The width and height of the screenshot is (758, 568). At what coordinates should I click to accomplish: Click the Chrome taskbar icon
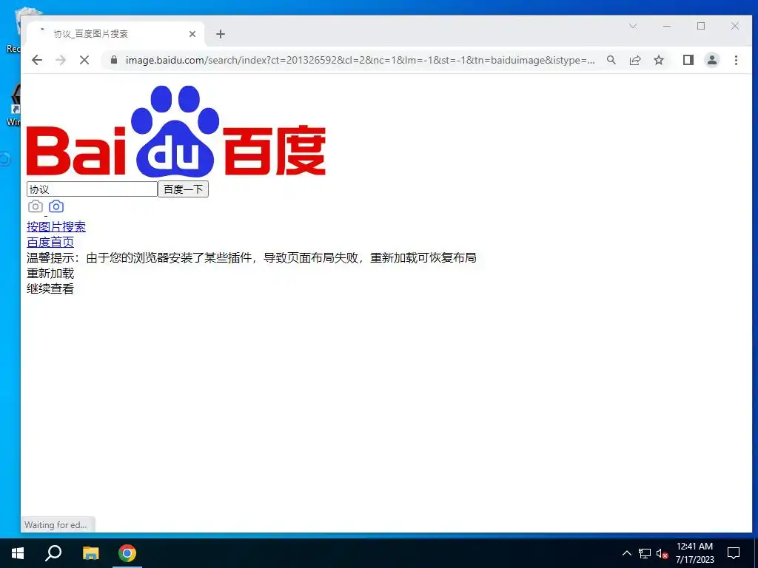point(127,553)
